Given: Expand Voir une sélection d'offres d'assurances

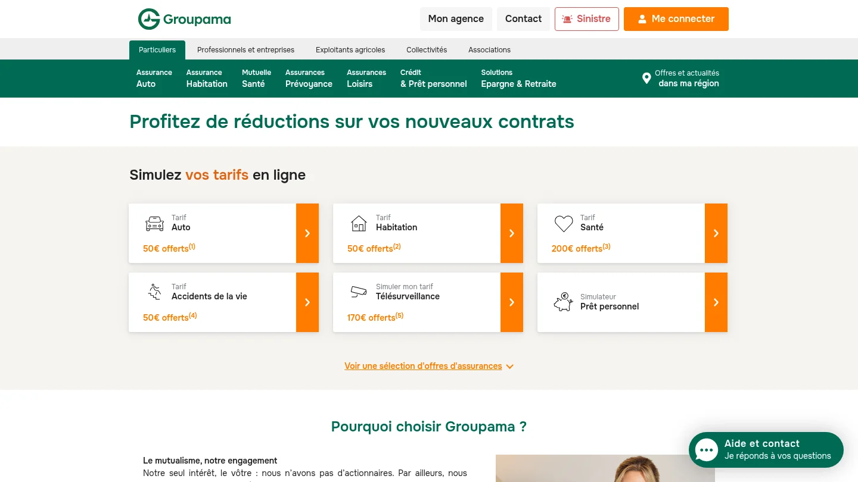Looking at the screenshot, I should coord(428,366).
